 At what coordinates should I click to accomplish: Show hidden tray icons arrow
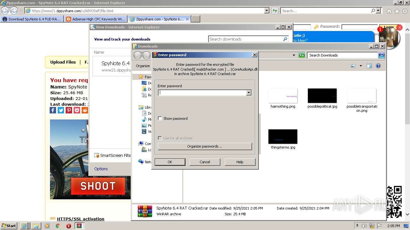(357, 226)
